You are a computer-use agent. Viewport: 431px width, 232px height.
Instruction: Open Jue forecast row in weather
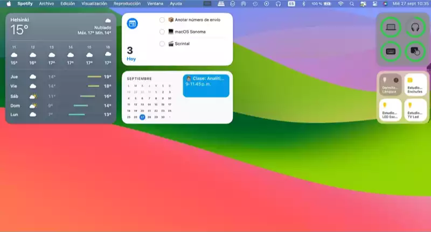coord(61,77)
